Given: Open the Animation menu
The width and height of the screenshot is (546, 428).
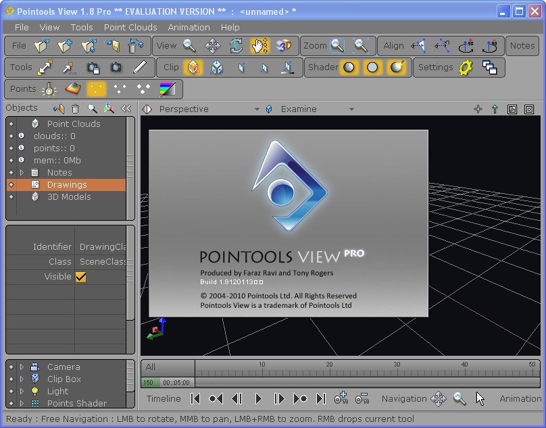Looking at the screenshot, I should pyautogui.click(x=189, y=27).
